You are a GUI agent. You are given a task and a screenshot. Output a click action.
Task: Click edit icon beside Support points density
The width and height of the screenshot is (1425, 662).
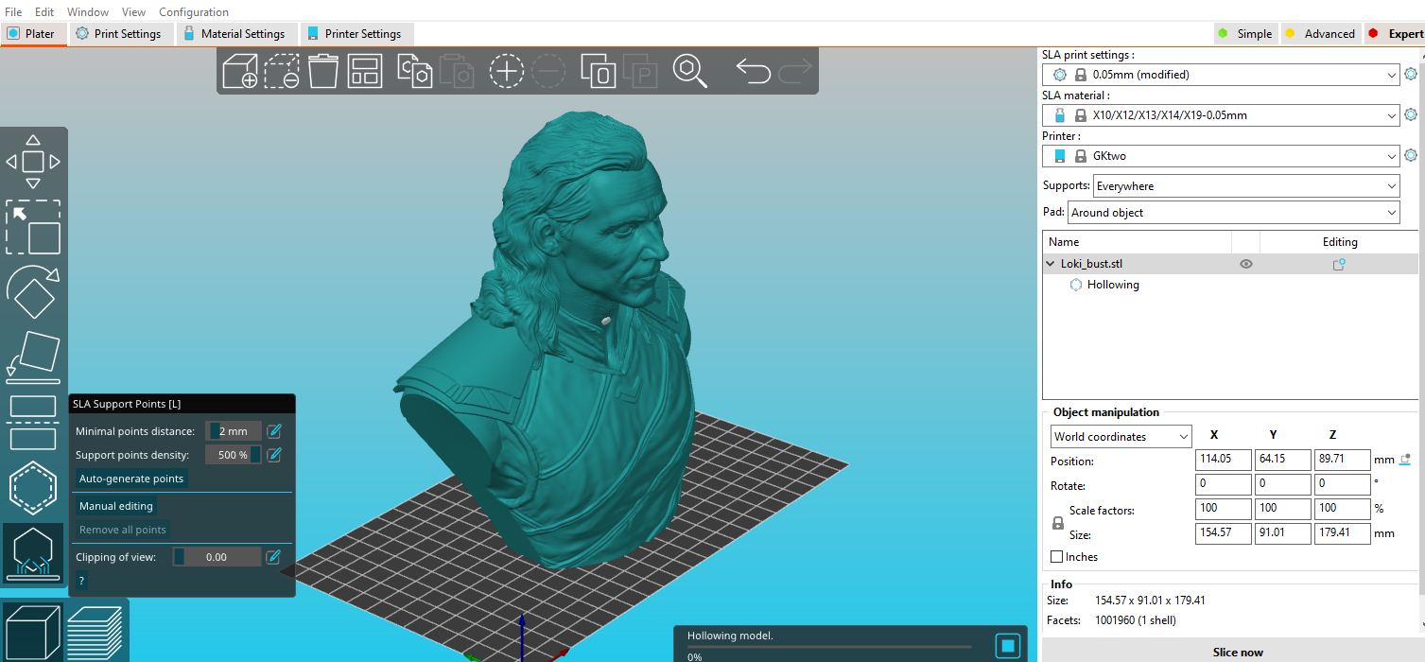[x=274, y=455]
